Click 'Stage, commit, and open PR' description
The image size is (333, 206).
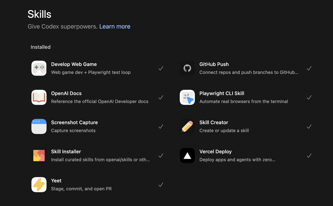(x=81, y=189)
